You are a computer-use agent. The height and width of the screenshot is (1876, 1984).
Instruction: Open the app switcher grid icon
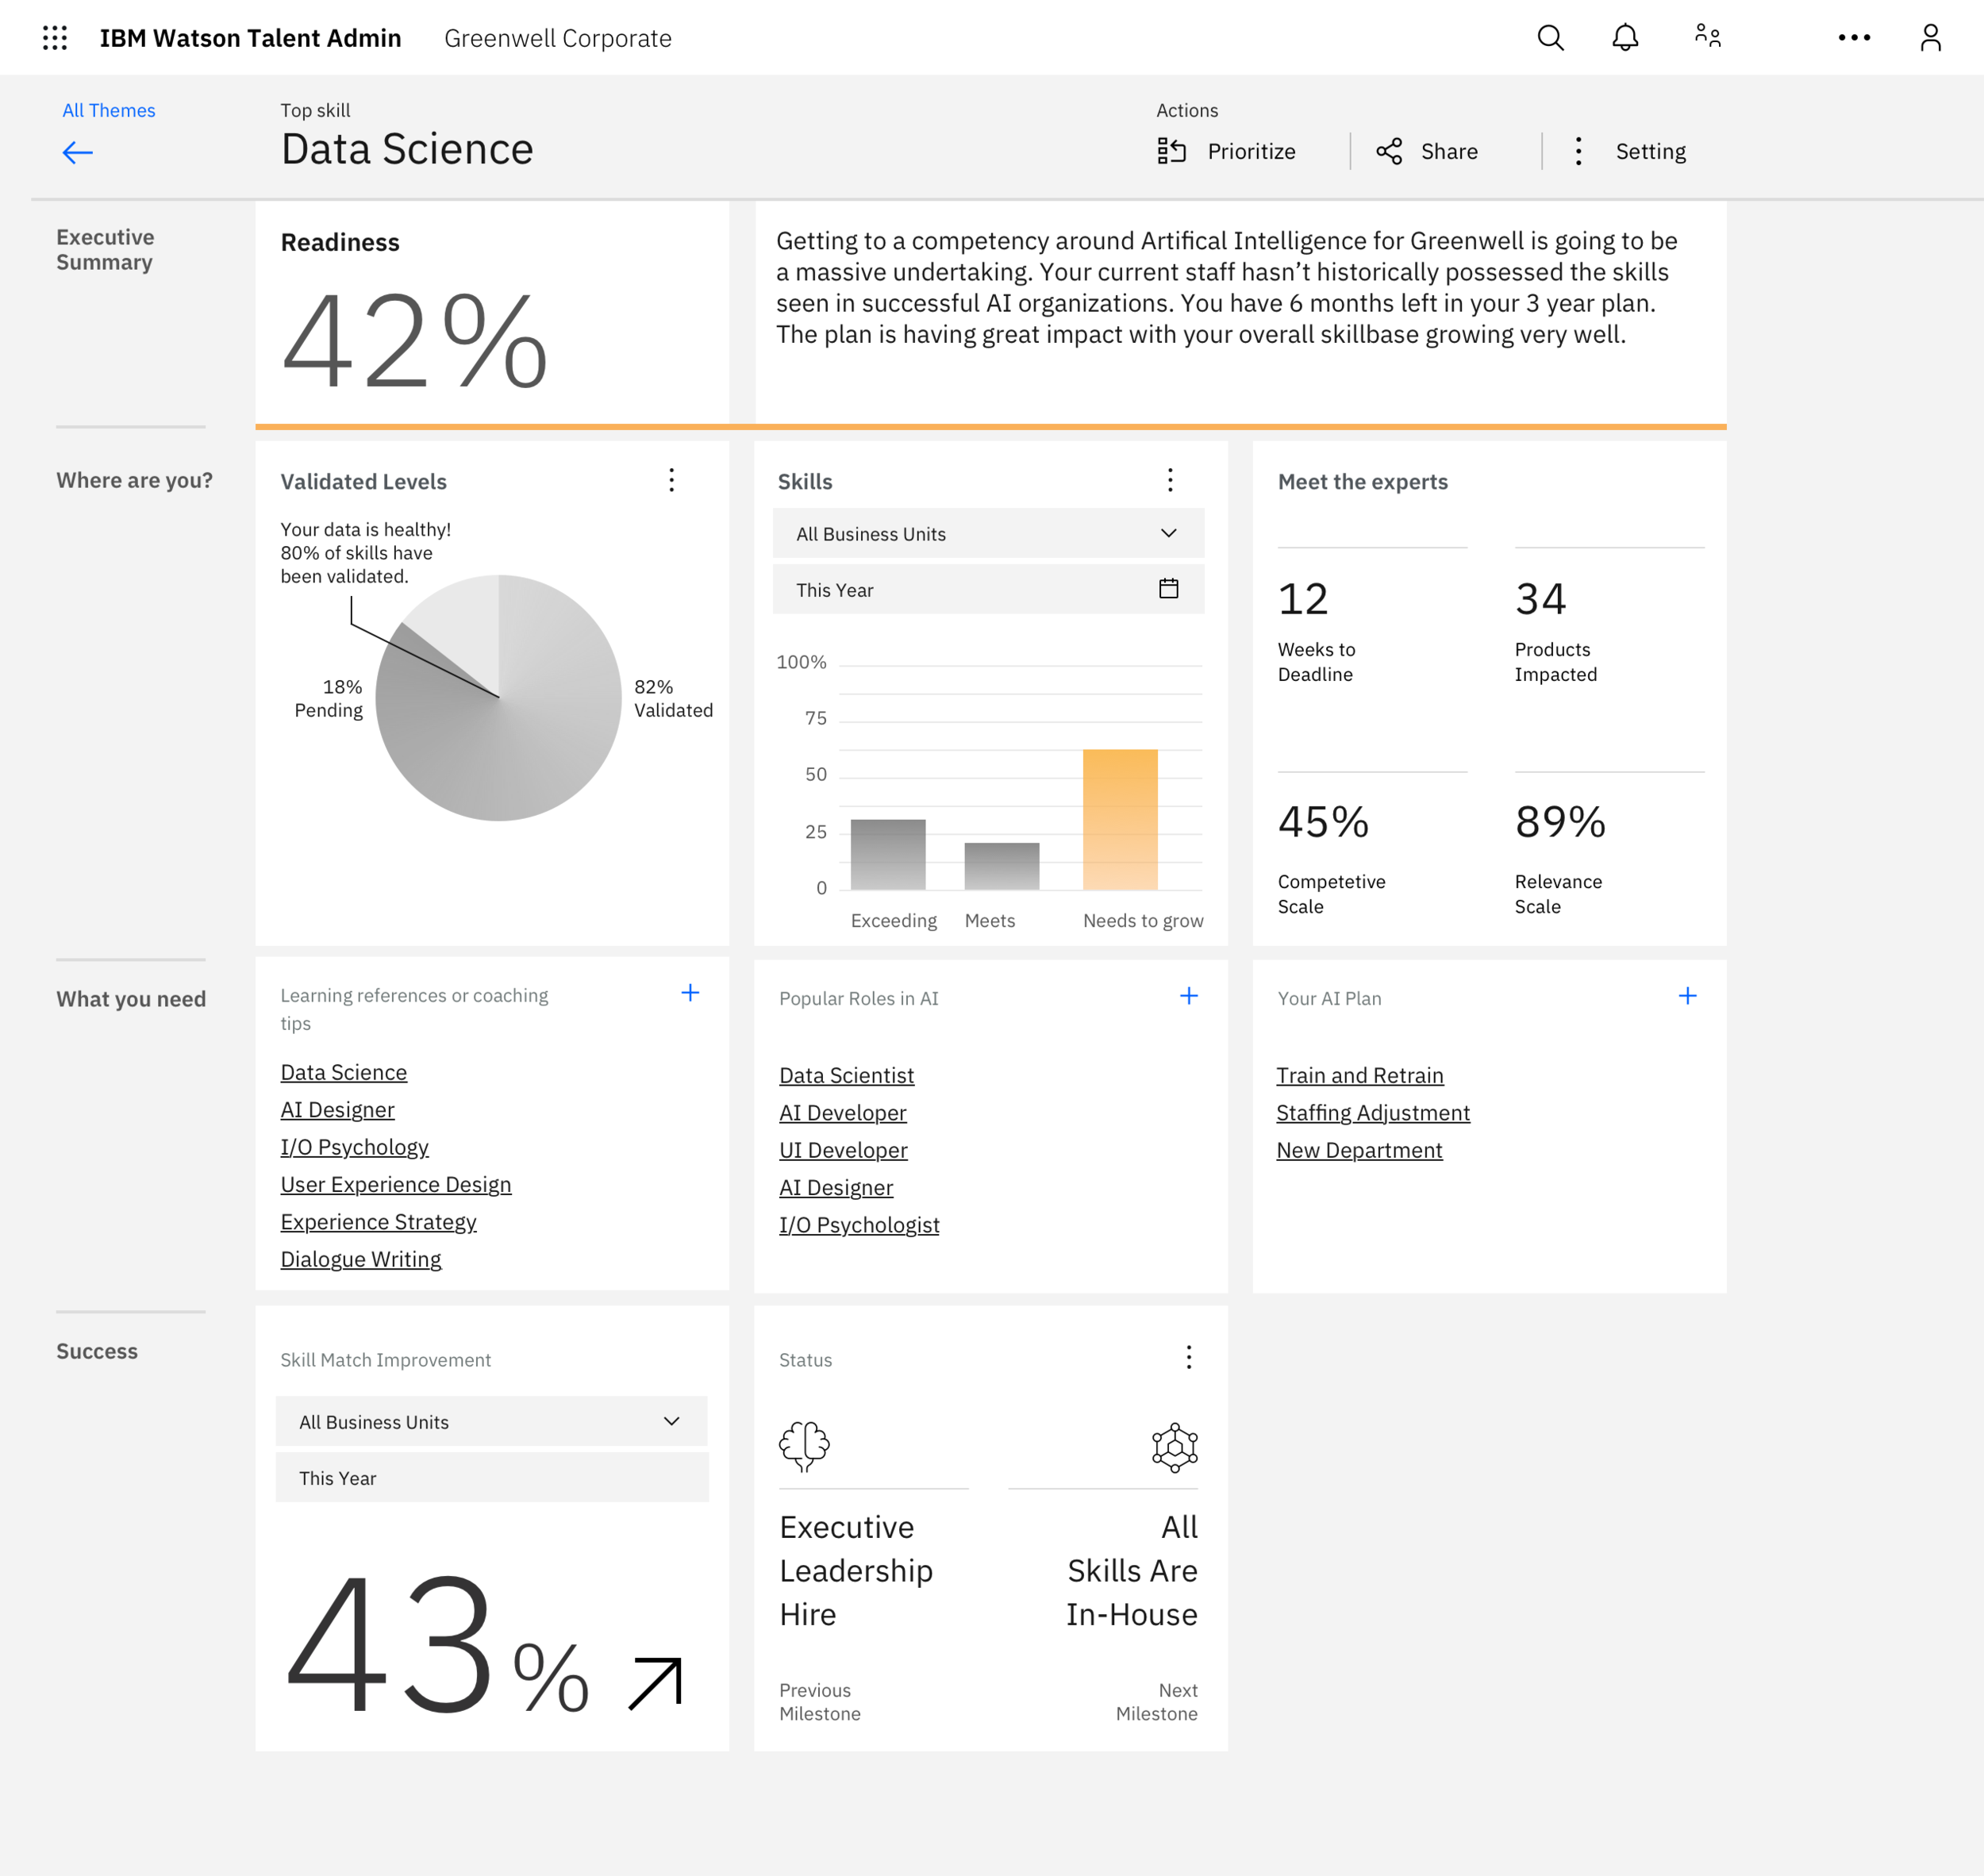(55, 38)
